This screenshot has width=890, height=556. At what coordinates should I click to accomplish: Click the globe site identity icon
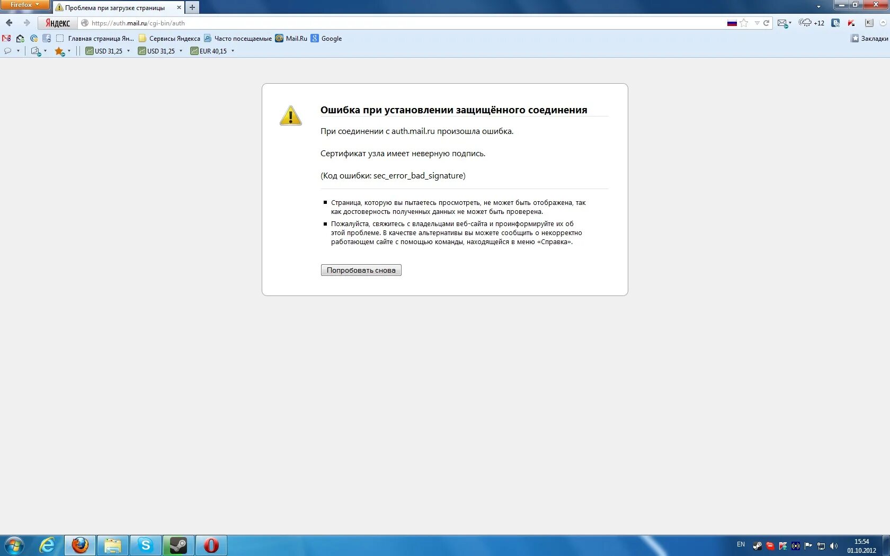[x=84, y=23]
